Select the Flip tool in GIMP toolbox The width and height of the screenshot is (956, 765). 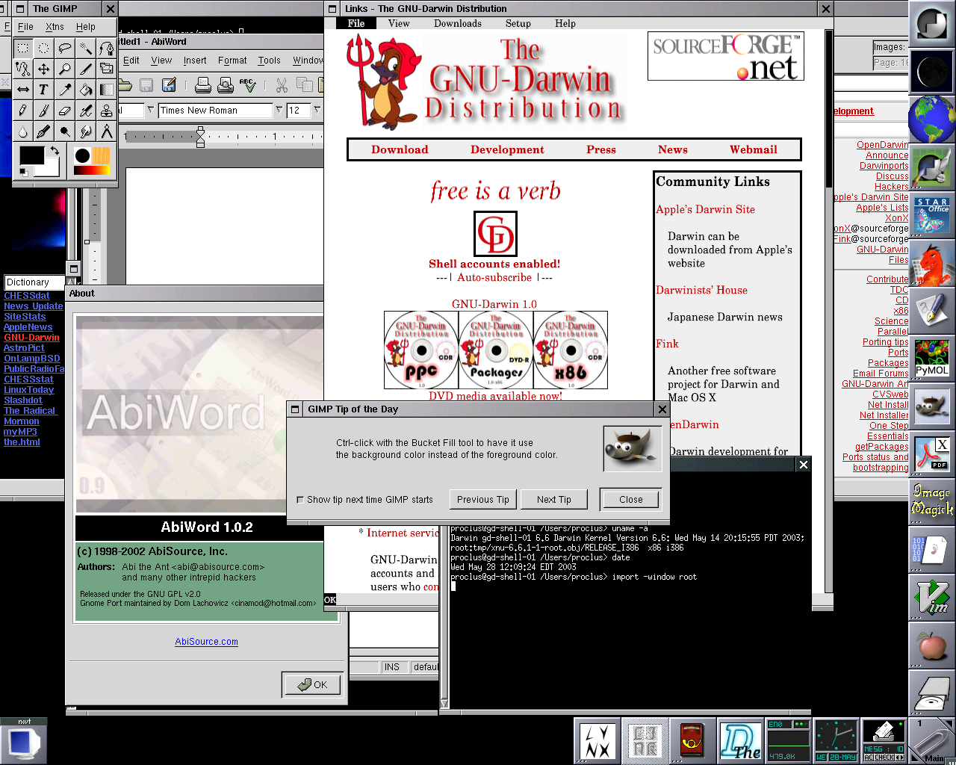pos(23,90)
